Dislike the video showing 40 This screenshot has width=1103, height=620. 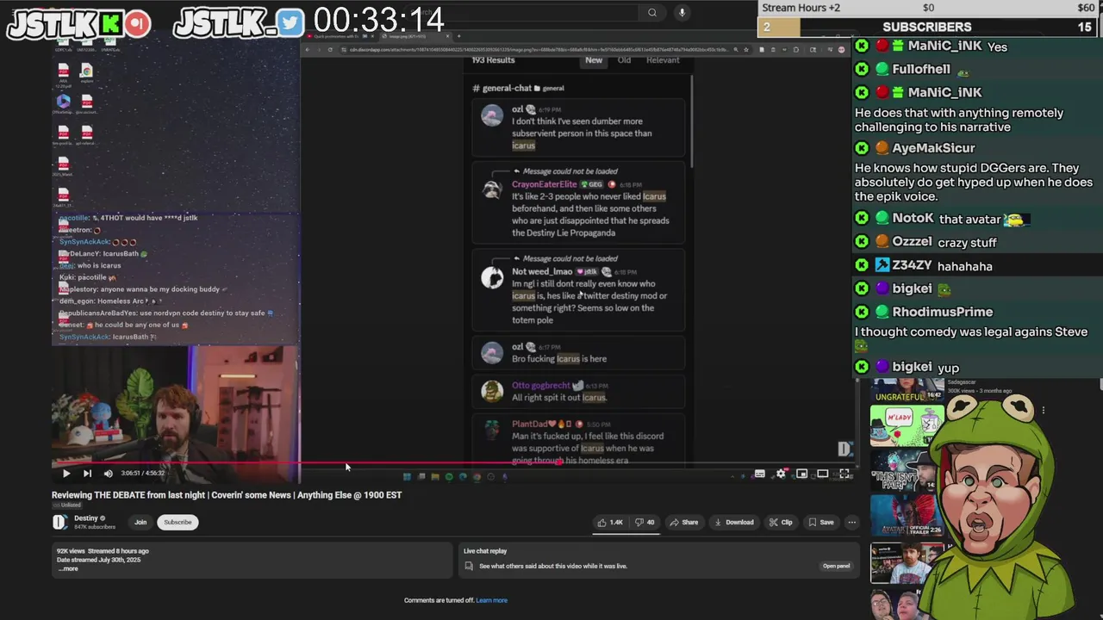point(645,522)
